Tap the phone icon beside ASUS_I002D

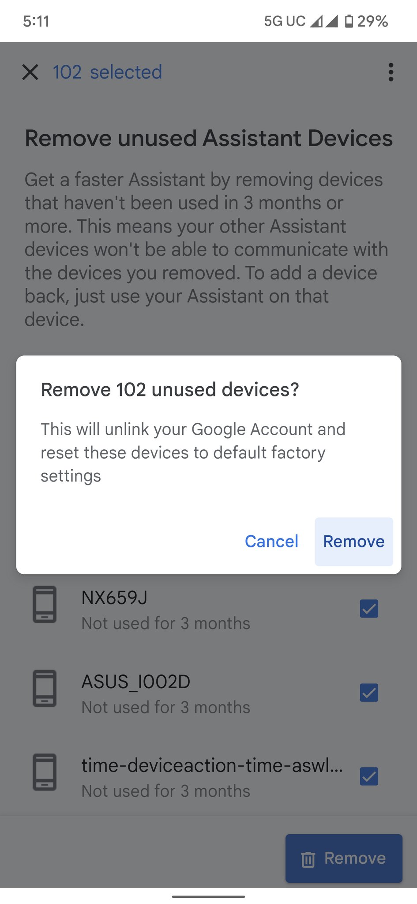[x=45, y=688]
